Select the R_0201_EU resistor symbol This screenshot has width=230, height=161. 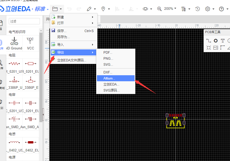pos(31,67)
